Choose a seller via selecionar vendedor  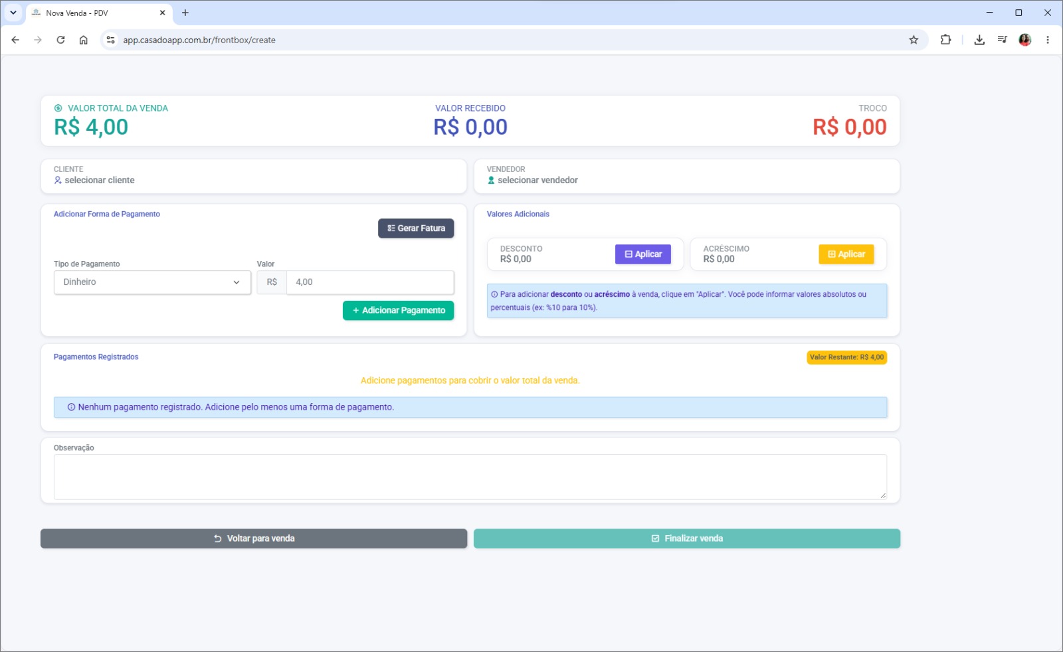point(532,180)
